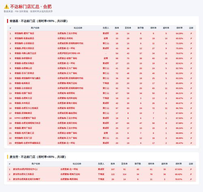Click the ✗ mark in the 86.75% row
203x192 pixels.
pyautogui.click(x=191, y=108)
